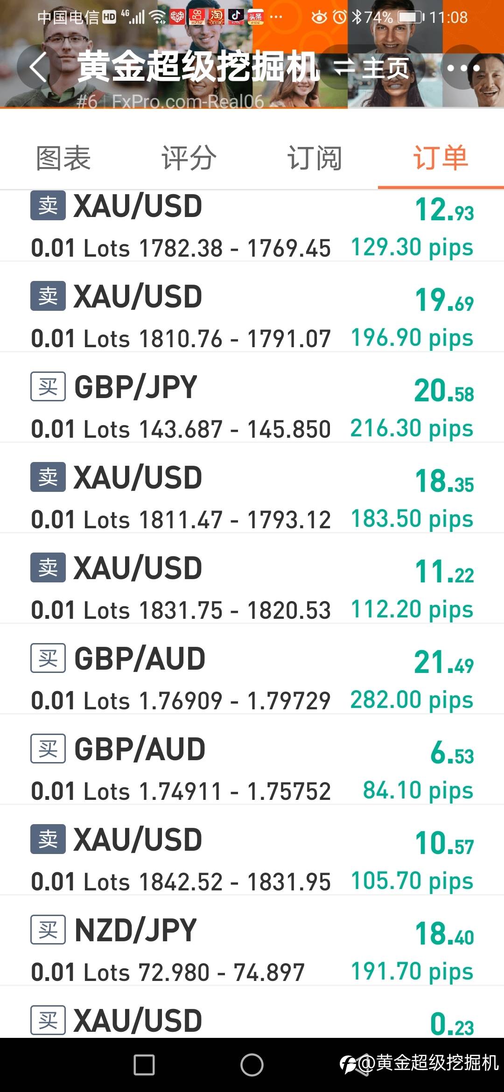Select the 订单 tab
The height and width of the screenshot is (1092, 504).
pos(440,158)
